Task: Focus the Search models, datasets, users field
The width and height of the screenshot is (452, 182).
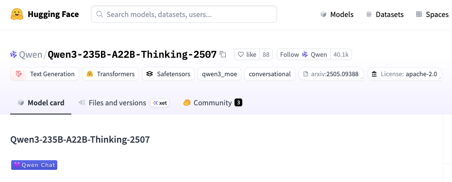Action: [184, 14]
